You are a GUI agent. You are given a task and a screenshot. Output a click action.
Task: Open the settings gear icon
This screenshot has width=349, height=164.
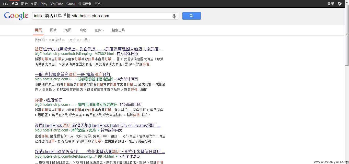tap(340, 4)
